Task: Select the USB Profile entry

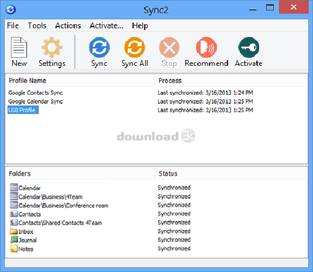Action: (23, 110)
